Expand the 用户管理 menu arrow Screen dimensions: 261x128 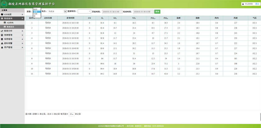click(22, 47)
